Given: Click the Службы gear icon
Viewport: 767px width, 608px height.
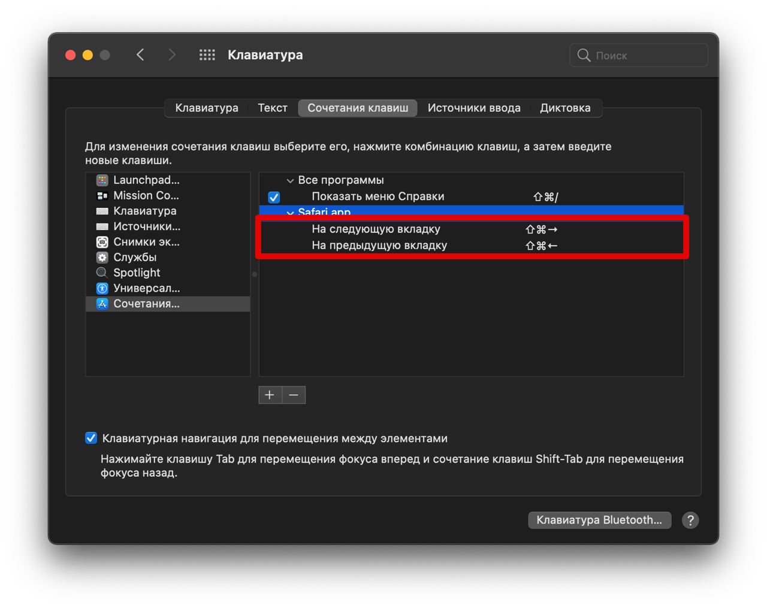Looking at the screenshot, I should coord(102,257).
